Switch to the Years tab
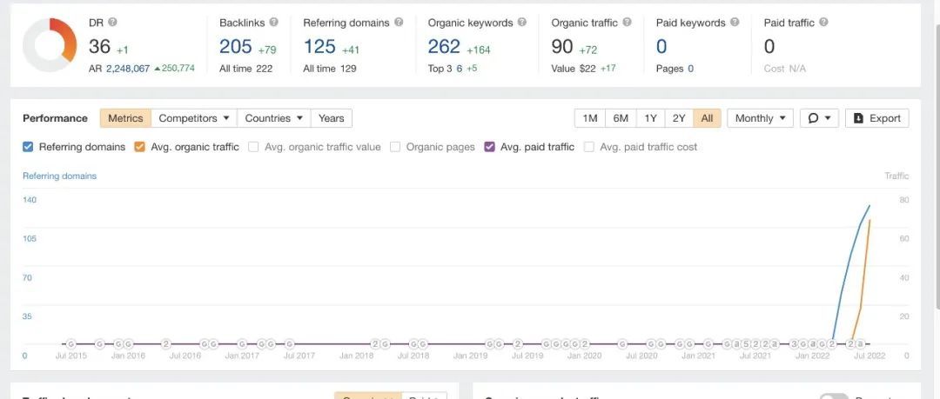Screen dimensions: 940x399 coord(332,118)
